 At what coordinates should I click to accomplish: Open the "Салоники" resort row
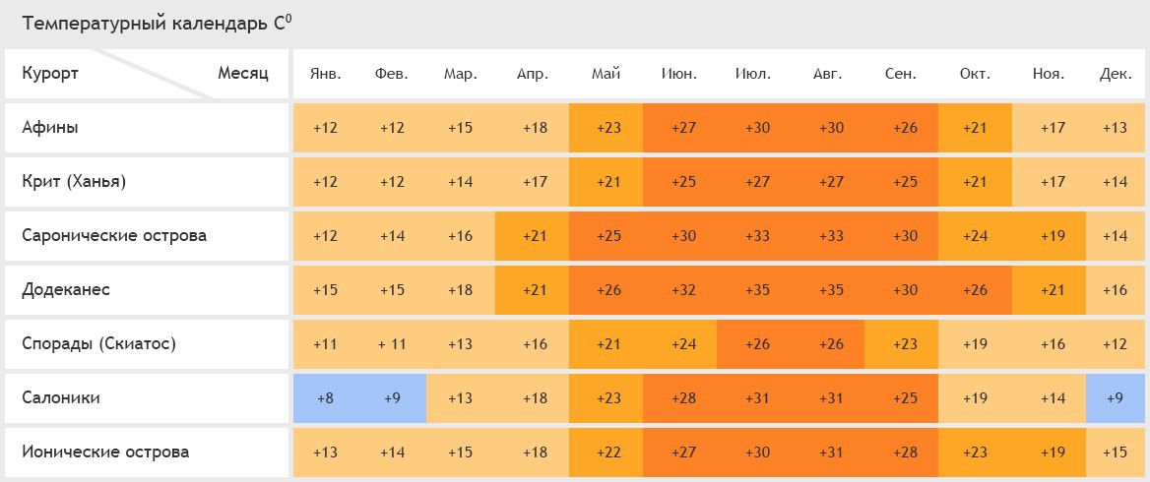point(61,398)
